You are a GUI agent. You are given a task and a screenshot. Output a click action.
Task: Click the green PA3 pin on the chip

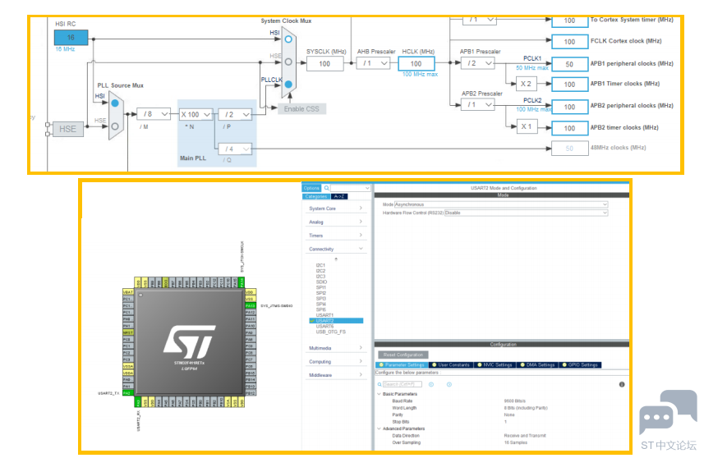tap(138, 402)
